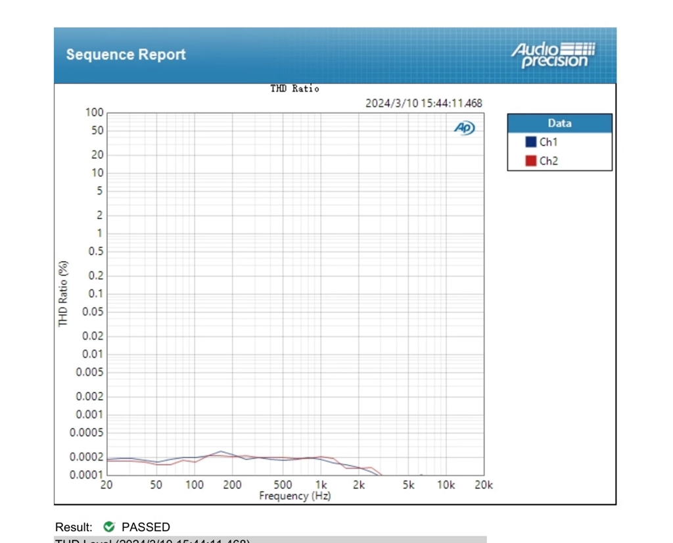Click the red Ch2 legend color square
Image resolution: width=673 pixels, height=543 pixels.
tap(530, 160)
